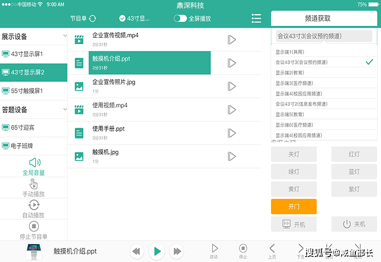Click the 关机 power button

tap(354, 224)
